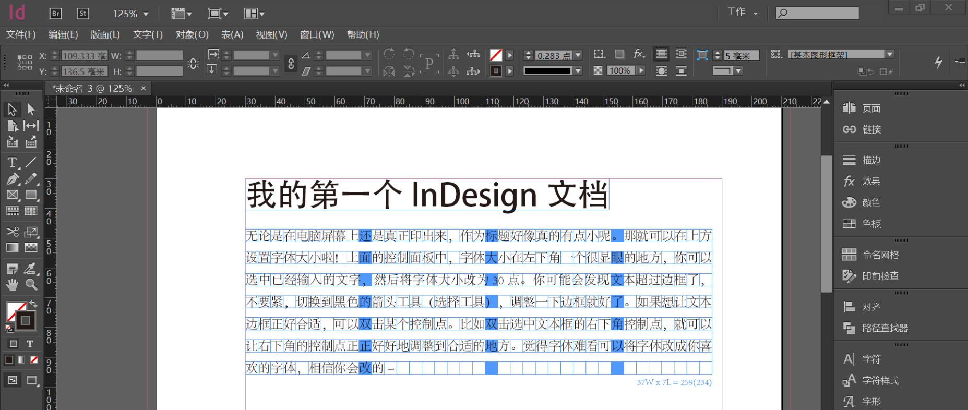Open the 版面(L) menu
This screenshot has width=968, height=410.
click(x=105, y=34)
